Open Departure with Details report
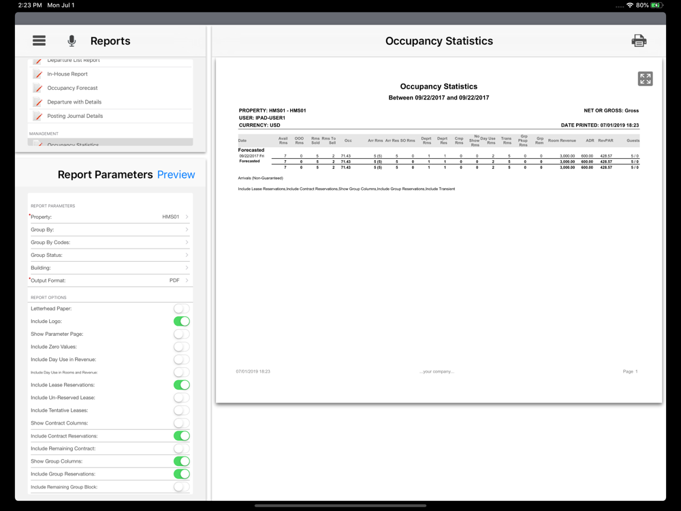This screenshot has height=511, width=681. point(110,102)
